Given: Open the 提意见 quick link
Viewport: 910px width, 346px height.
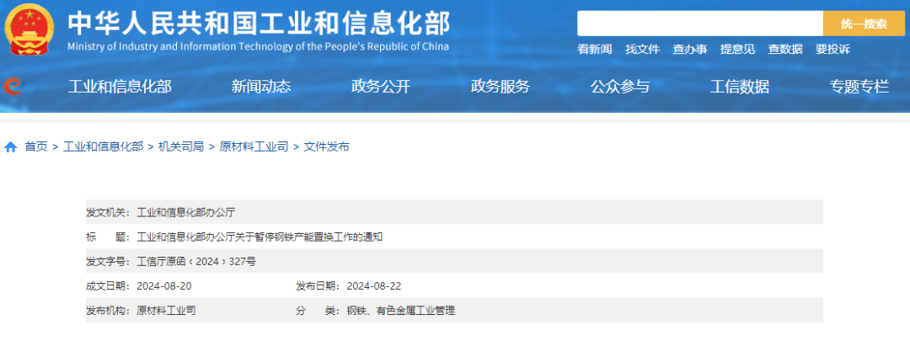Looking at the screenshot, I should (x=737, y=50).
